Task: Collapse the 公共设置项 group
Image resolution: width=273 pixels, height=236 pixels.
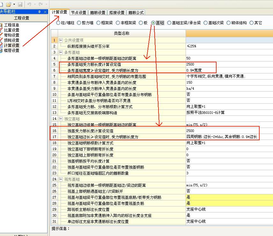Action: [61, 40]
